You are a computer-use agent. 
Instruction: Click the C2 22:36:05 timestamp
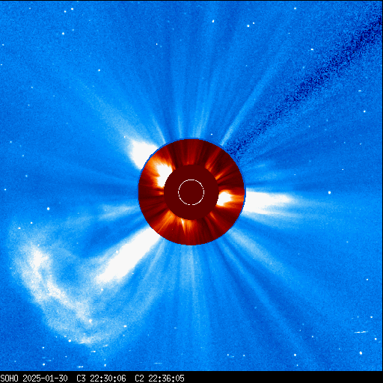159,379
